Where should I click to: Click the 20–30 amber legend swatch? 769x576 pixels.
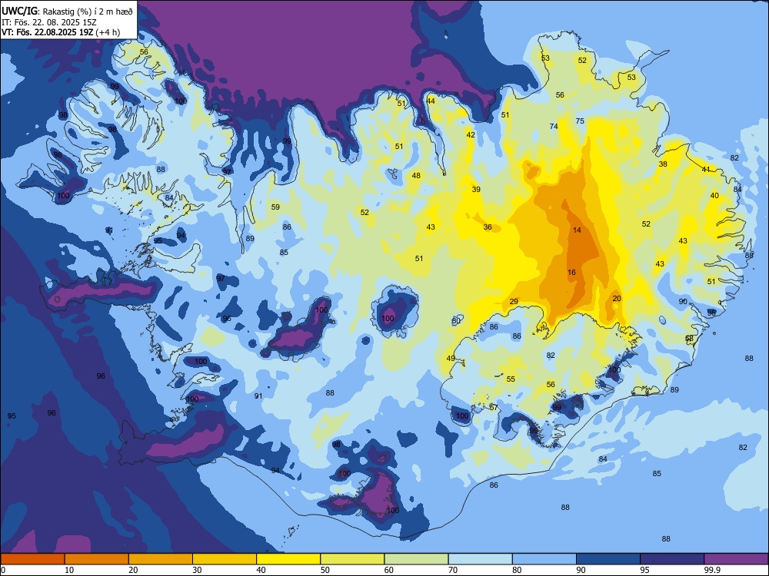point(161,559)
